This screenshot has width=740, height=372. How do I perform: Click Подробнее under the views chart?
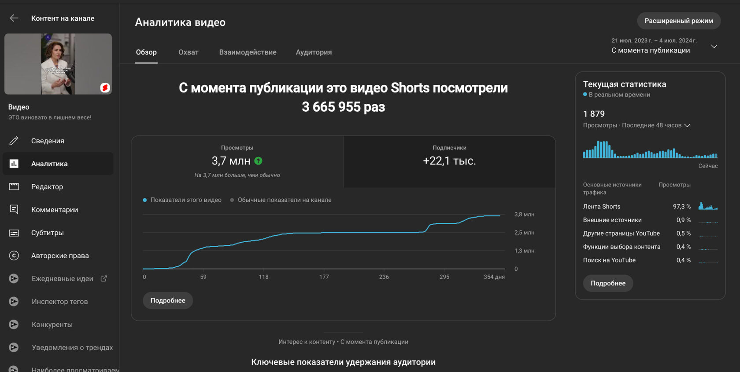pos(168,300)
